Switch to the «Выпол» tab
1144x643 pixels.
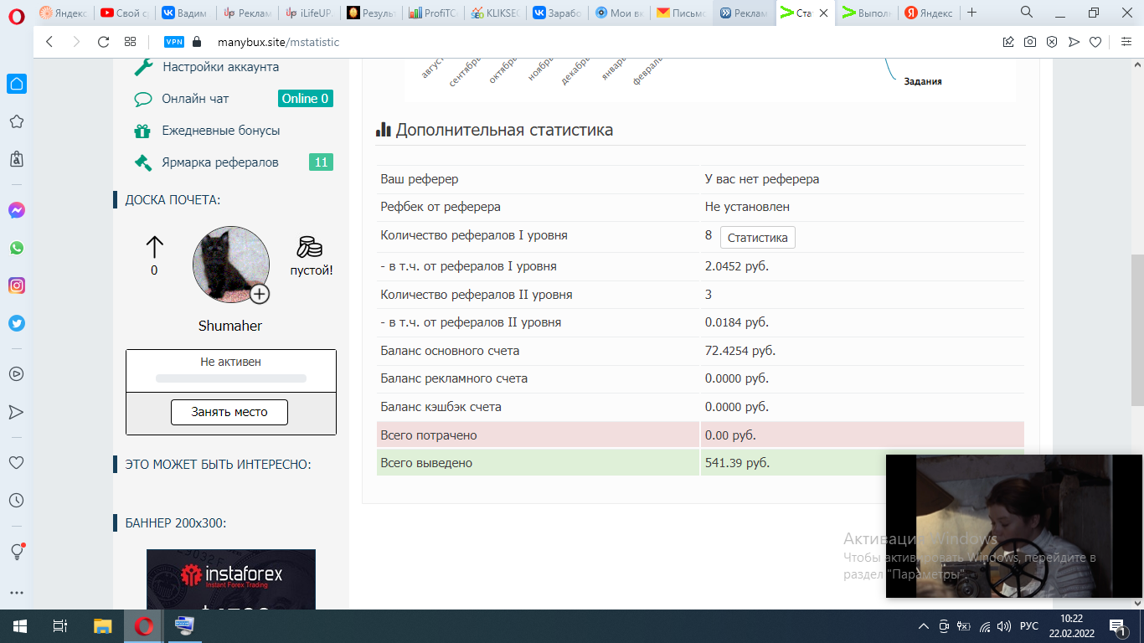point(867,13)
